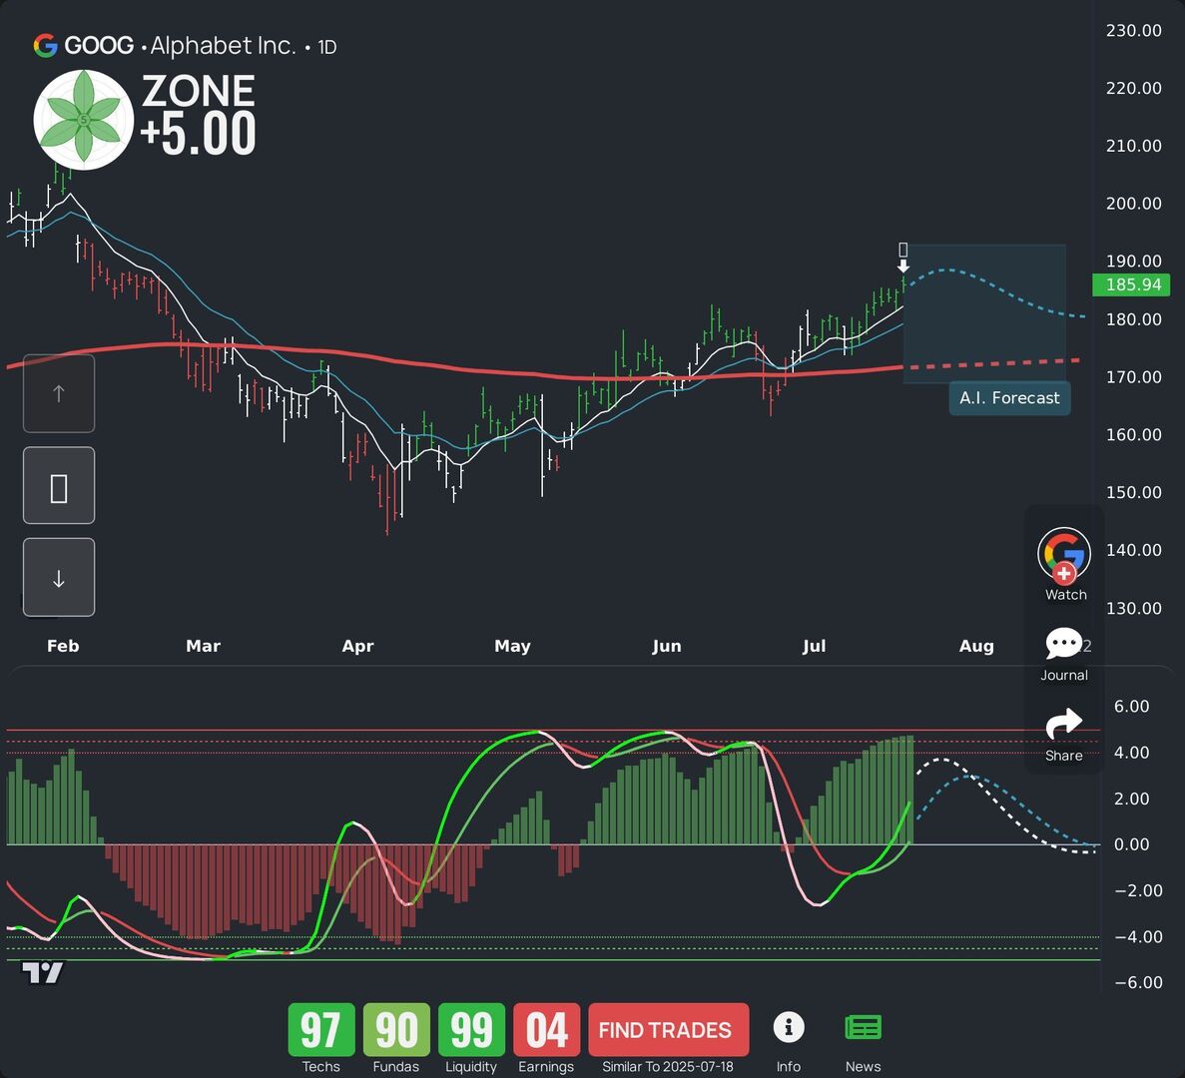Click the 1D timeframe label

tap(326, 48)
